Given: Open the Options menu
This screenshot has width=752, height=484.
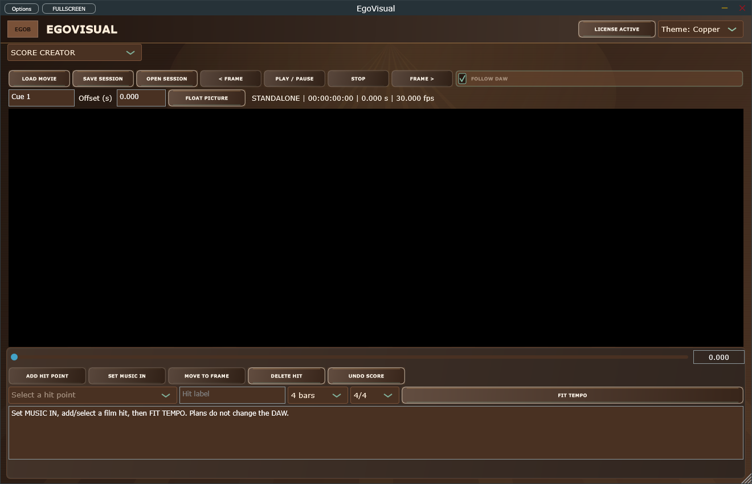Looking at the screenshot, I should click(22, 9).
